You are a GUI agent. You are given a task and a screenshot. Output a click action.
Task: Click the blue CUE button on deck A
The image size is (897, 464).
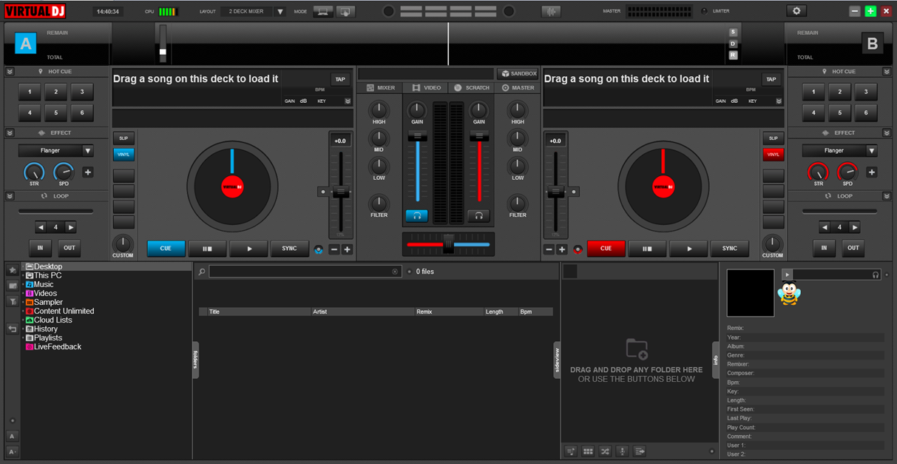[x=166, y=249]
